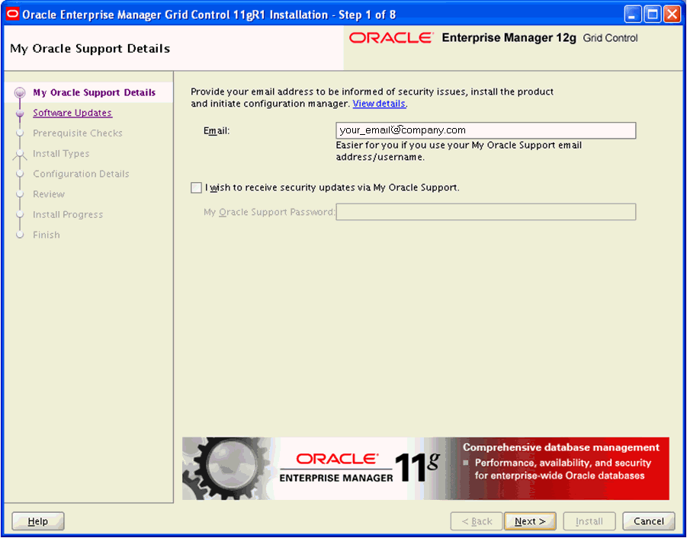Click the branch marker beside Install Types
The image size is (687, 538).
[20, 154]
